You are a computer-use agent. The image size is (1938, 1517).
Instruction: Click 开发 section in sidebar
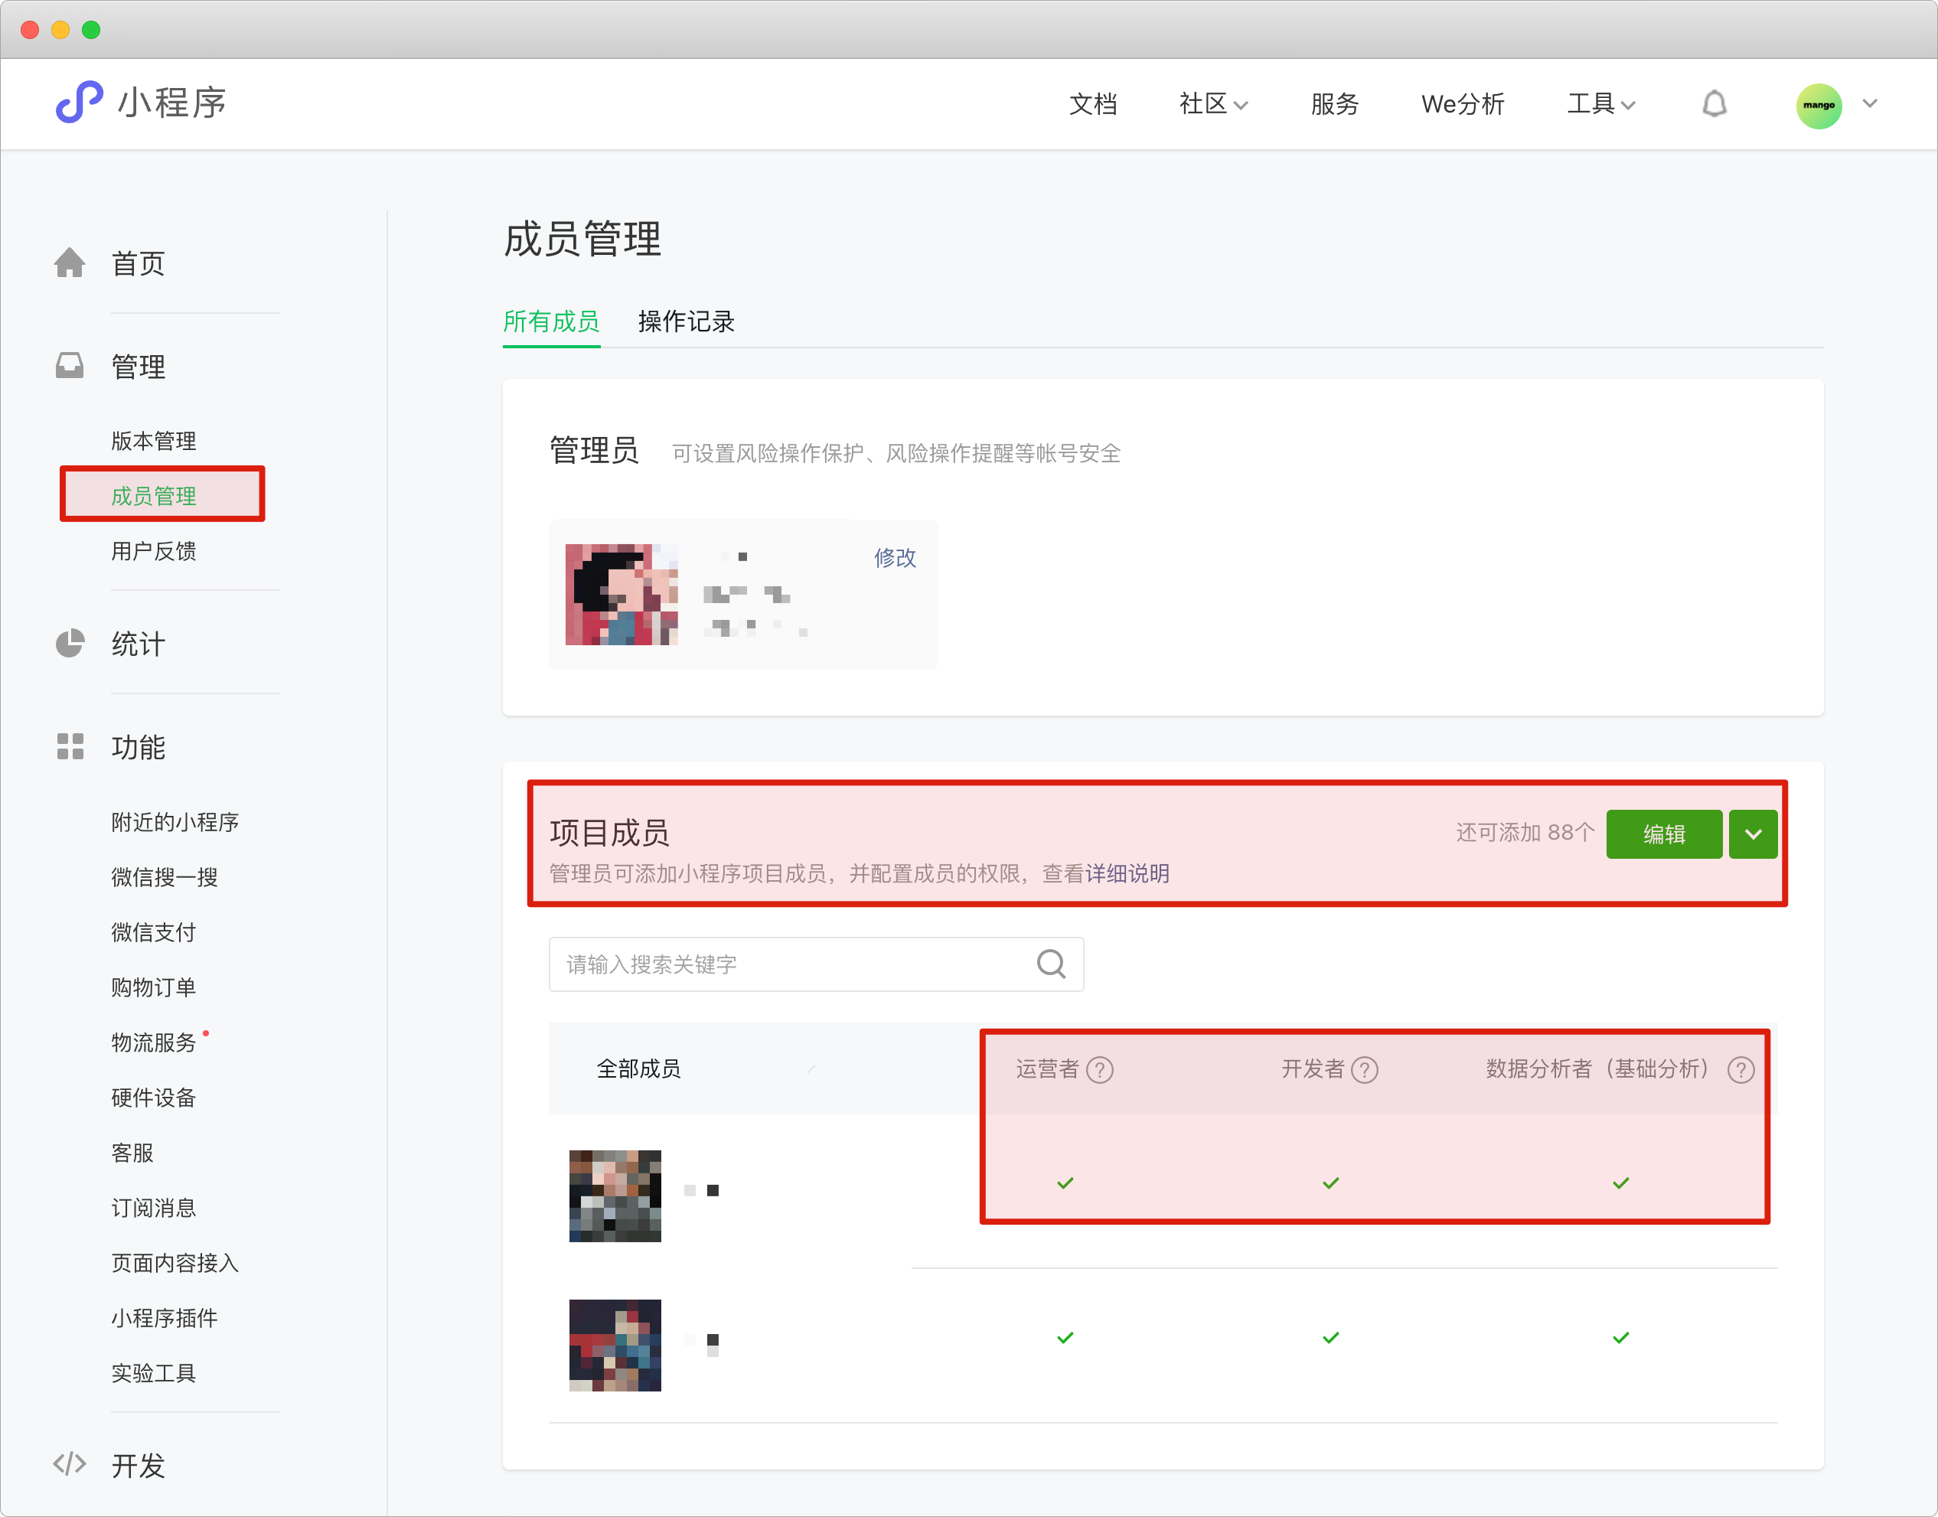click(138, 1465)
